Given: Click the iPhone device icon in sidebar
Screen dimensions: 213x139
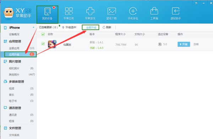Looking at the screenshot, I should tap(5, 28).
